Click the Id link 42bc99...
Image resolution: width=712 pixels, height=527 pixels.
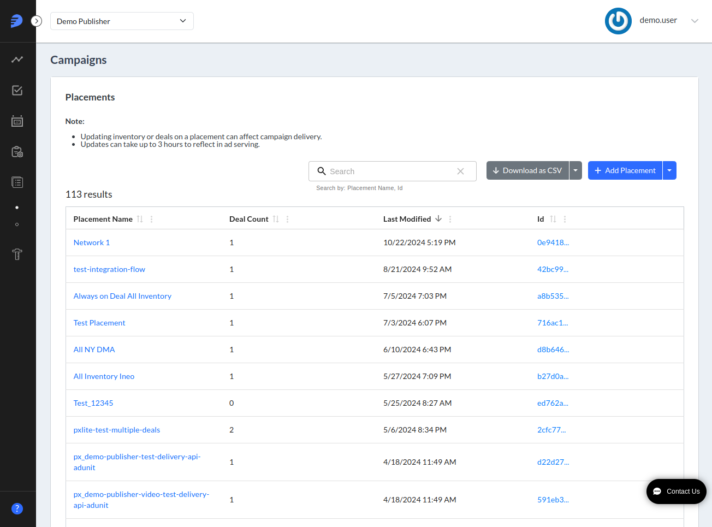[x=553, y=269]
